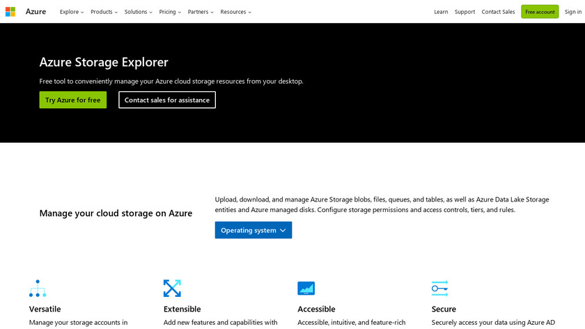The image size is (585, 329).
Task: Open the Azure home link
Action: point(36,12)
